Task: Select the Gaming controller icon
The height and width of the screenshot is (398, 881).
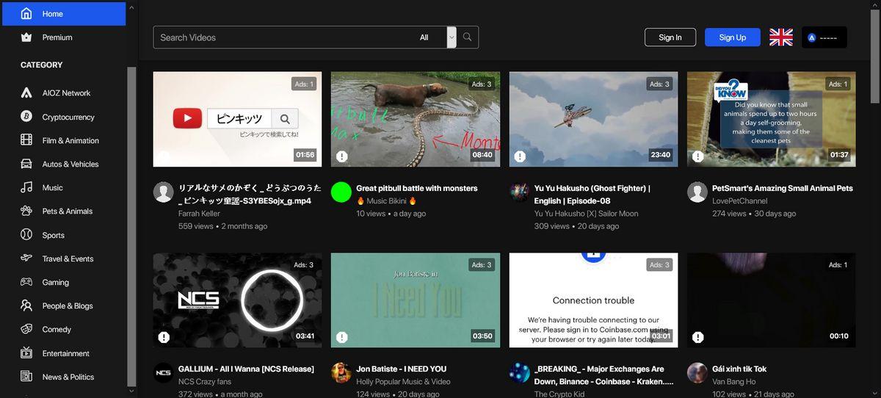Action: point(26,282)
